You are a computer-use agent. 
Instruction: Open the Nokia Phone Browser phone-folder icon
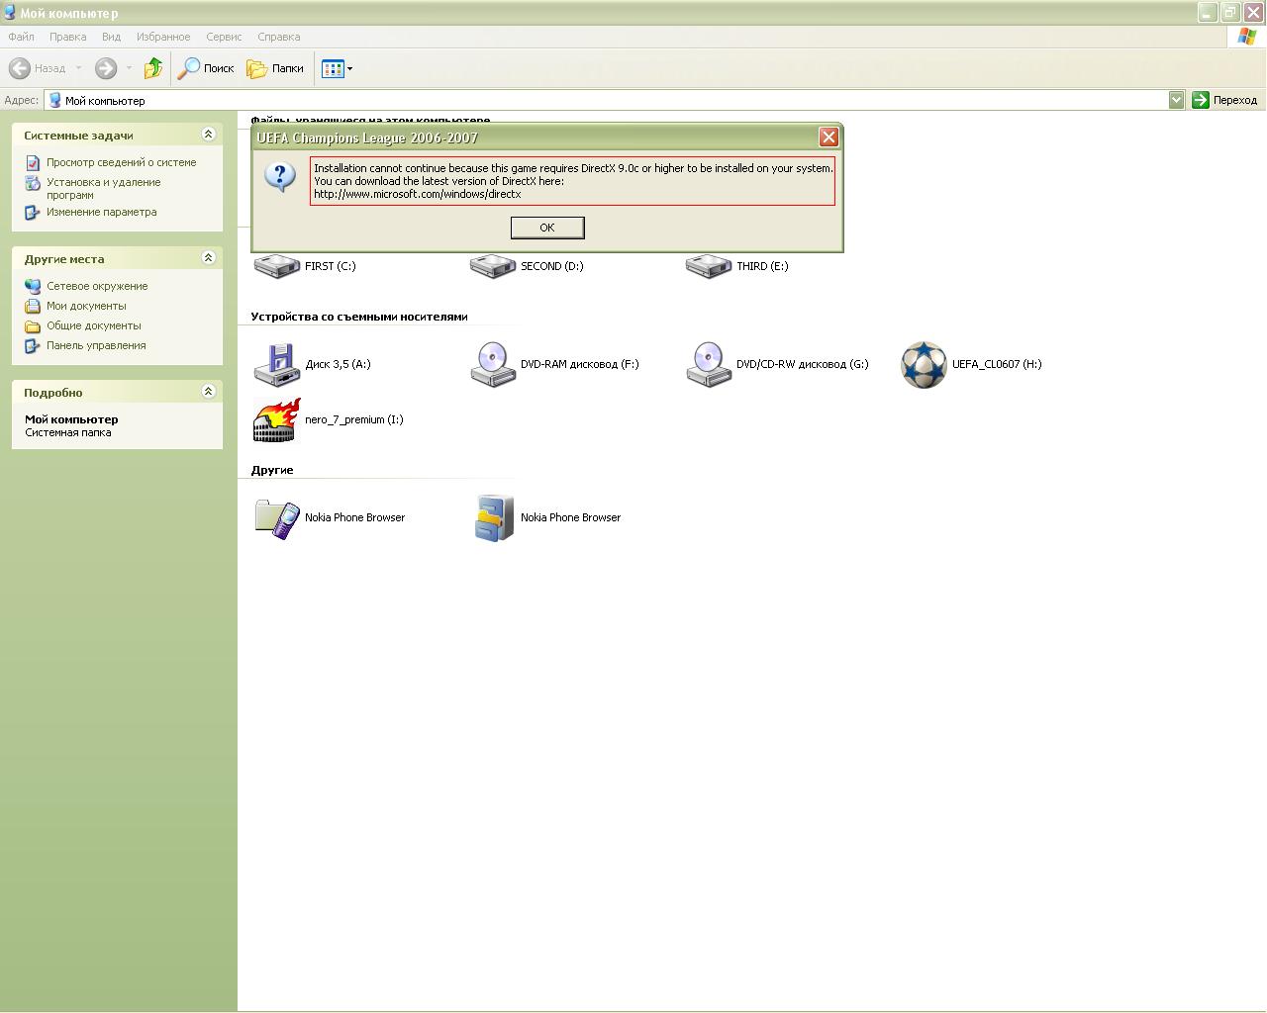277,517
